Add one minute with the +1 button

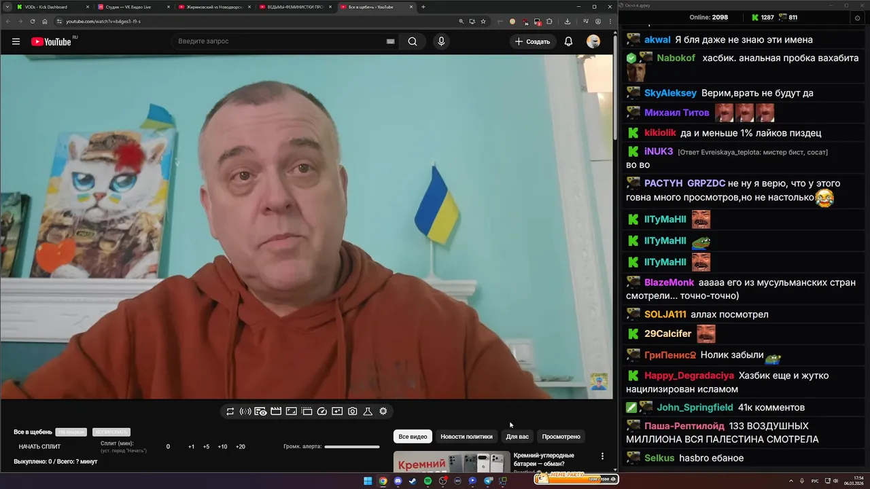(x=191, y=447)
